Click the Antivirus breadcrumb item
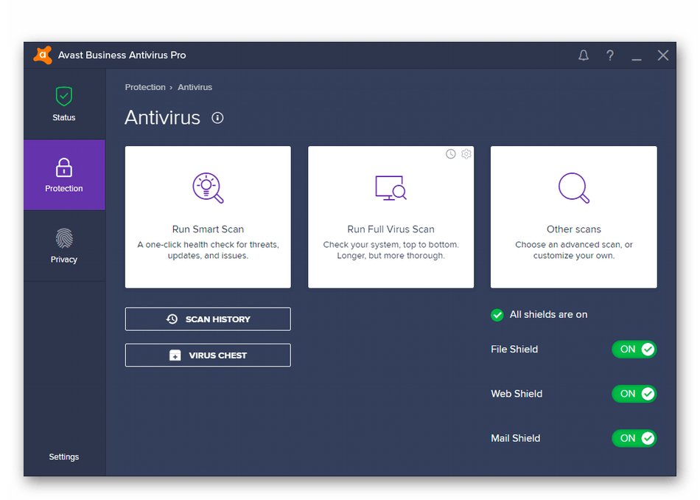 195,87
